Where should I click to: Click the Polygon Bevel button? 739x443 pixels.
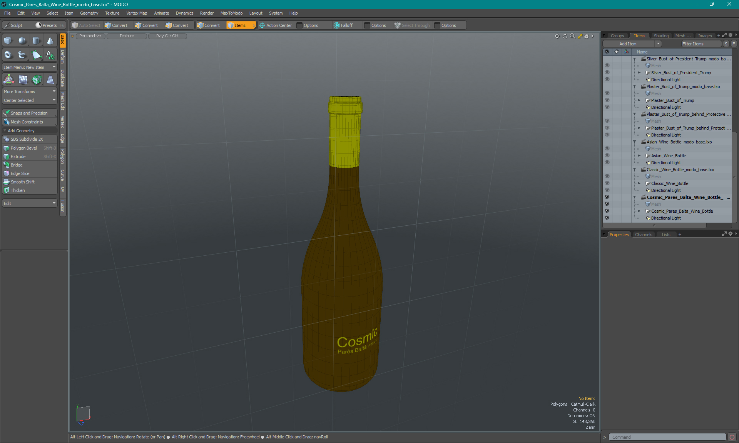[x=30, y=148]
